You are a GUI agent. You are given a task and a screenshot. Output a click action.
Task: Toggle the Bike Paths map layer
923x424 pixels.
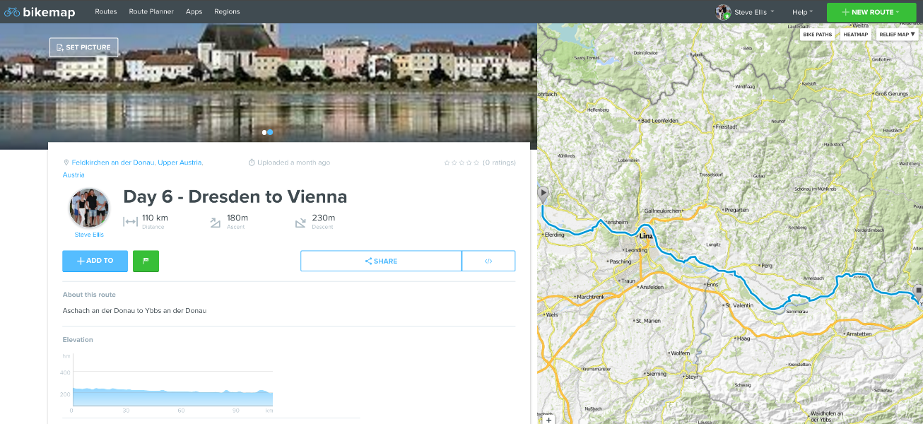tap(818, 34)
